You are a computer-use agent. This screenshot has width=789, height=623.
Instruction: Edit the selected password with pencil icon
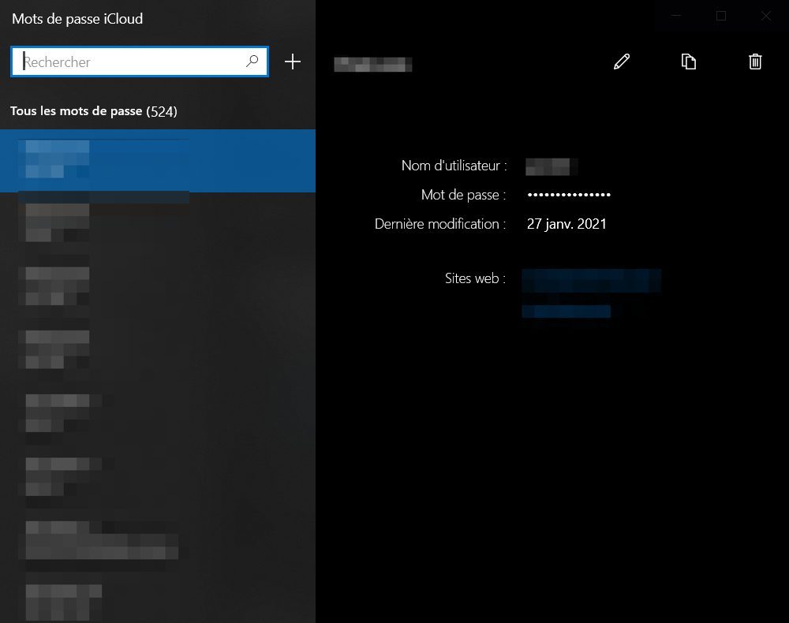(622, 62)
